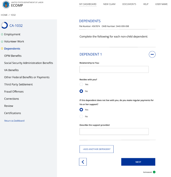Click the Add Another Dependent button

pos(96,149)
